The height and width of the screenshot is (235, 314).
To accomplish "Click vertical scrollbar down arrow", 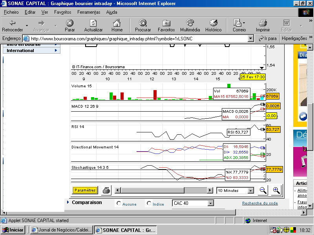I will 310,206.
